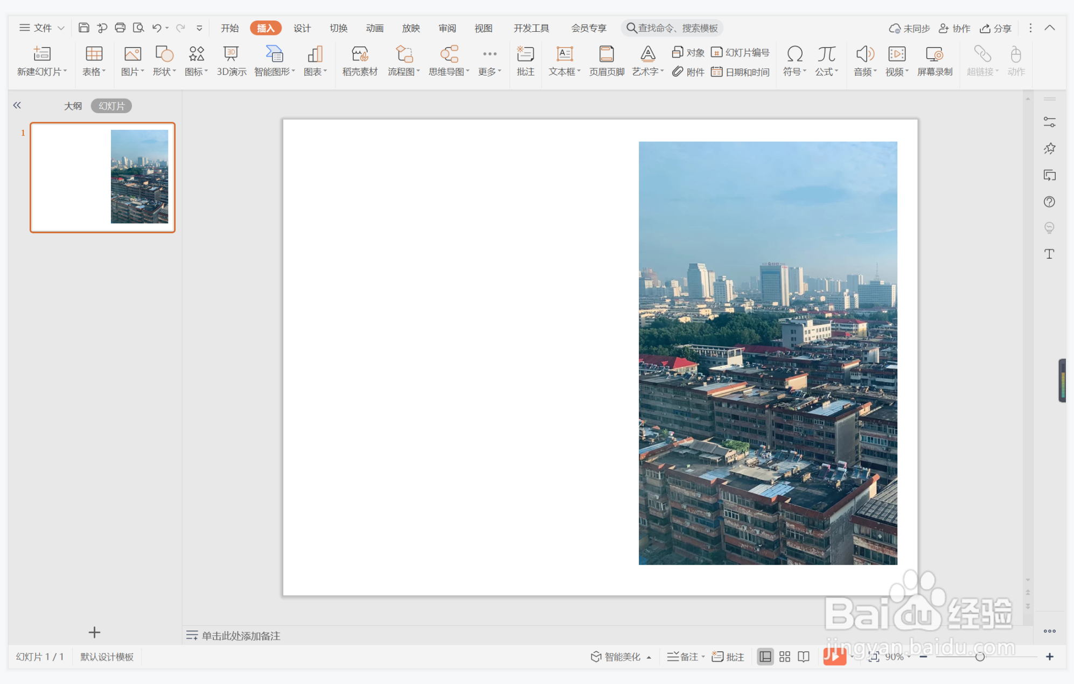The width and height of the screenshot is (1074, 684).
Task: Insert 日期和时间 date and time
Action: 741,72
